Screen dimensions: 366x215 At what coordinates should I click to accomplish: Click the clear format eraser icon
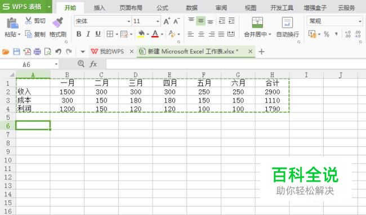[x=172, y=34]
